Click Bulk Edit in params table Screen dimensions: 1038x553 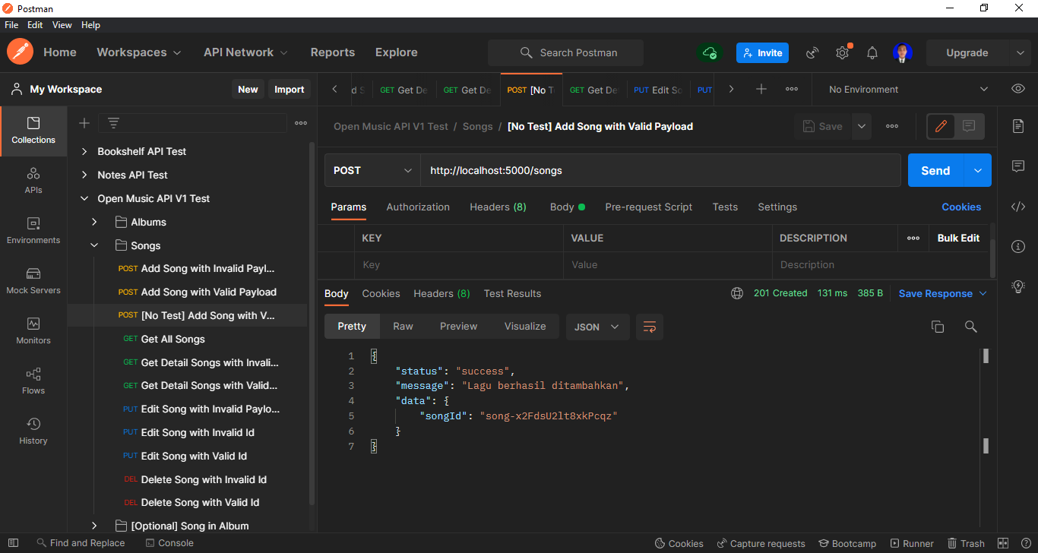pyautogui.click(x=958, y=238)
